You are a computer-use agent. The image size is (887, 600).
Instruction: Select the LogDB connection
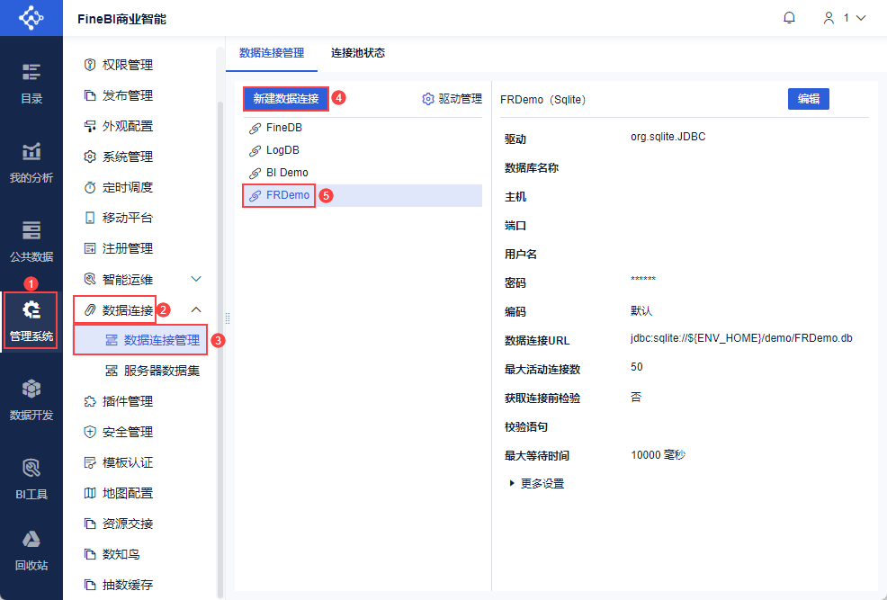pos(363,150)
